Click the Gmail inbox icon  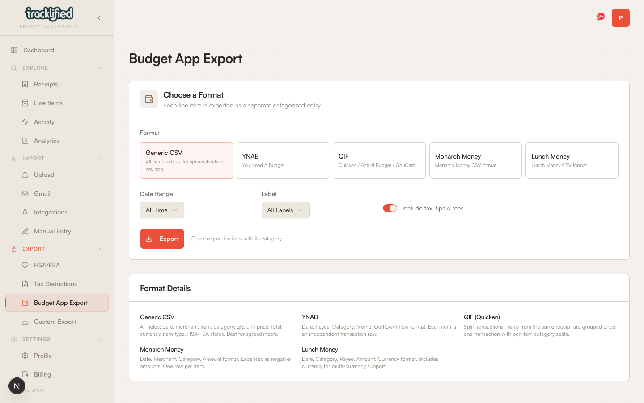[x=25, y=193]
